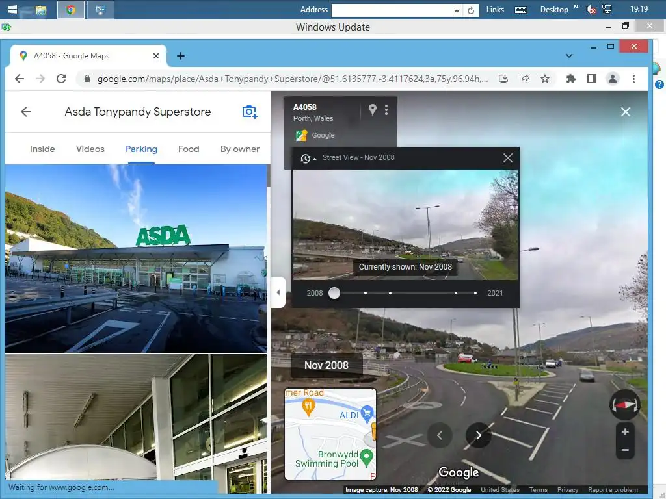Click the Google contributor link
This screenshot has width=666, height=499.
coord(323,135)
